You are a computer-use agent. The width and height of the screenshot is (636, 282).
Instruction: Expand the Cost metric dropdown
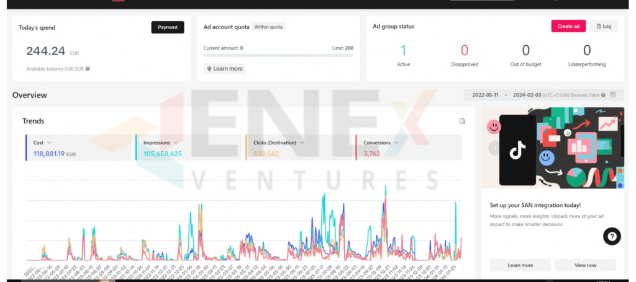coord(49,143)
